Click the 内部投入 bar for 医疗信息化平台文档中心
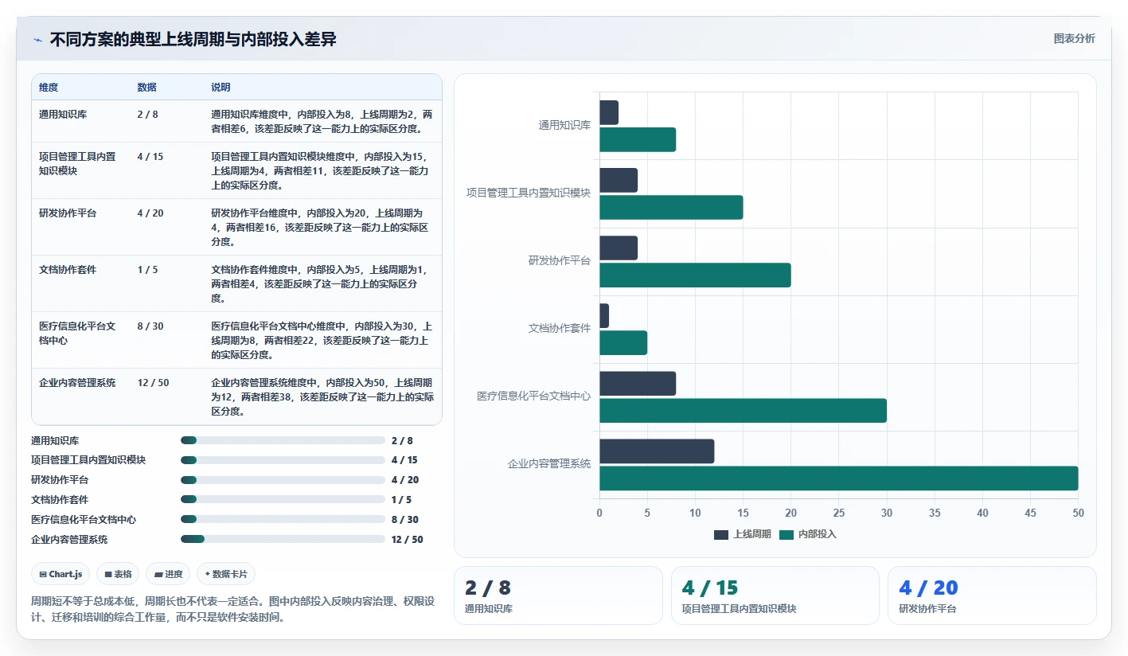Screen dimensions: 1128x656 (743, 410)
